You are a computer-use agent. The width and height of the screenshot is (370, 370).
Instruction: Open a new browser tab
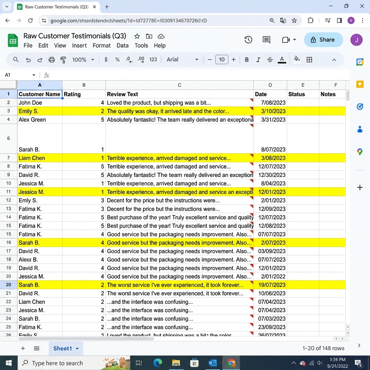[x=107, y=7]
